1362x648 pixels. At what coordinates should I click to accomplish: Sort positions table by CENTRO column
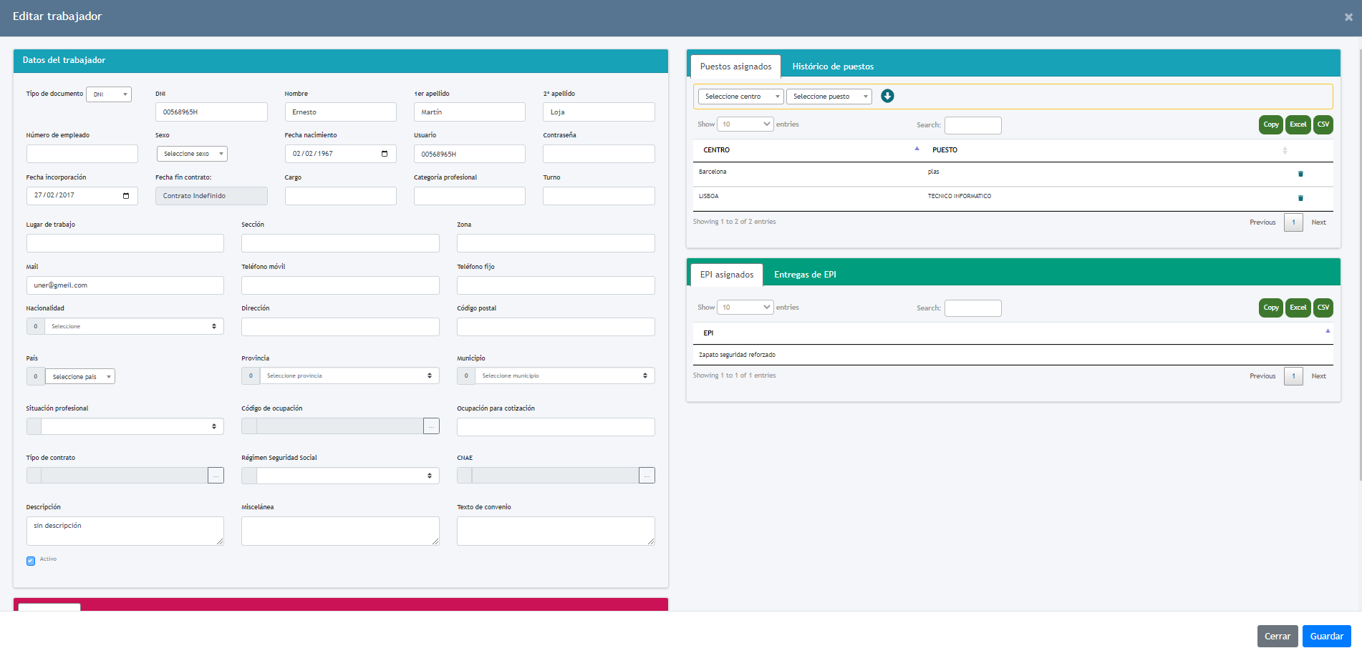tap(807, 150)
